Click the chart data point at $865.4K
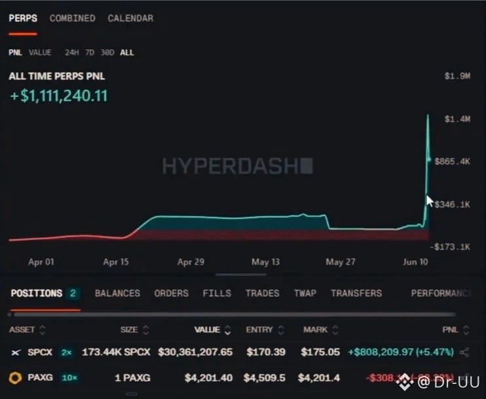 [429, 160]
